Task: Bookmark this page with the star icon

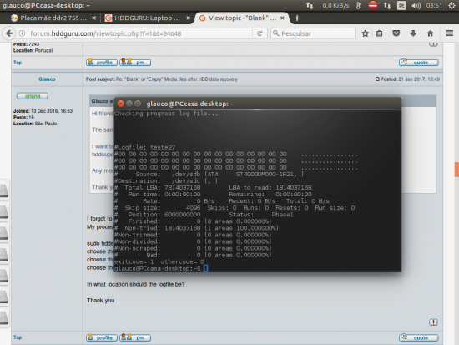Action: (x=365, y=33)
